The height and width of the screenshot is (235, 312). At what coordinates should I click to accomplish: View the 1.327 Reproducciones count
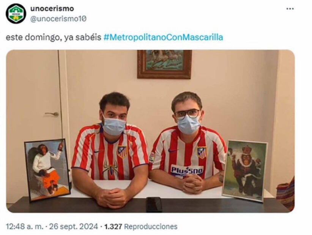[x=141, y=226]
